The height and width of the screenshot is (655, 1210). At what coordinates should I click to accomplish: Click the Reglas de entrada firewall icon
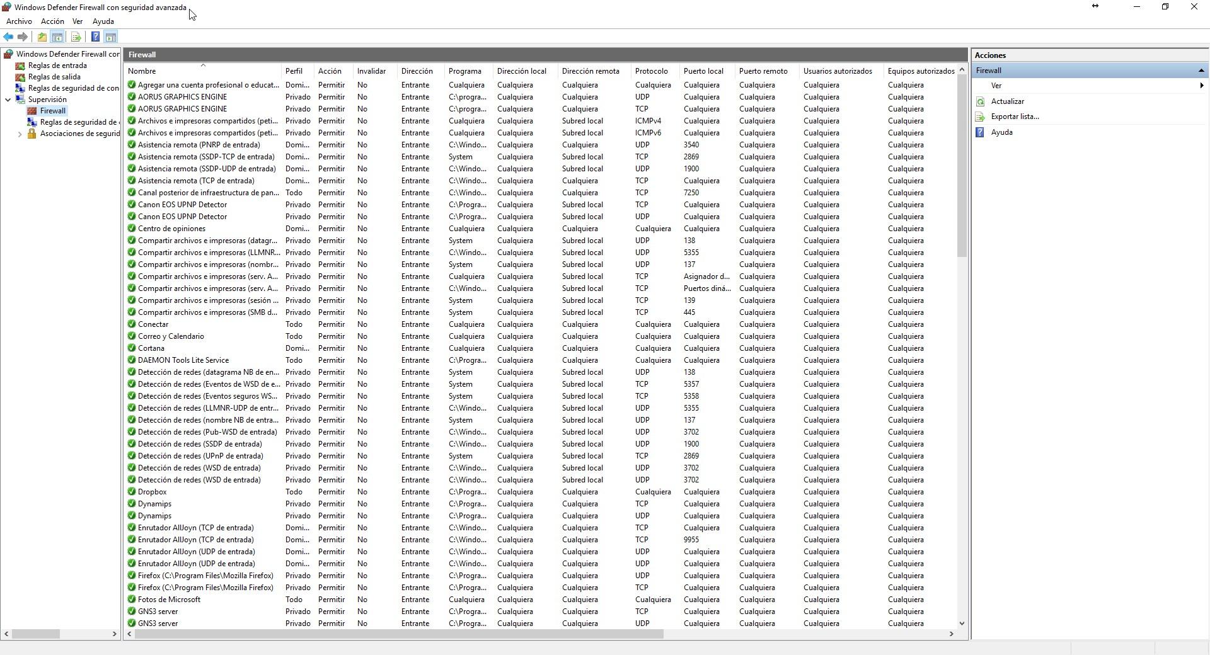(20, 65)
